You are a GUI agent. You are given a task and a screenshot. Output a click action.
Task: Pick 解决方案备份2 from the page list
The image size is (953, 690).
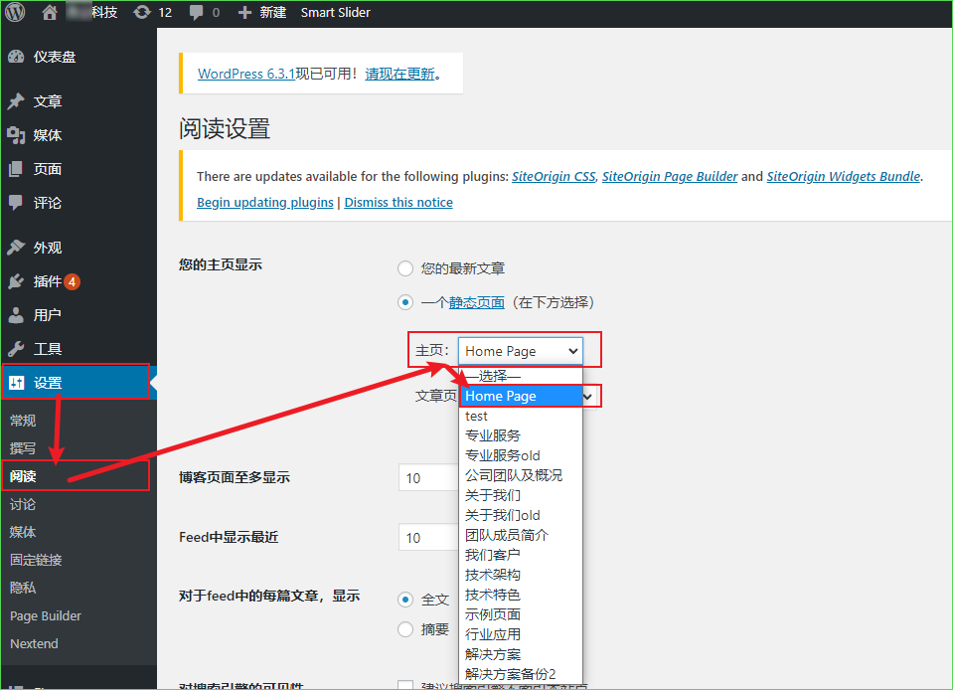(521, 674)
